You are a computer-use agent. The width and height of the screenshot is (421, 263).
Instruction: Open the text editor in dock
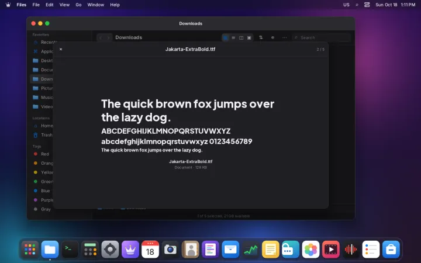click(210, 250)
